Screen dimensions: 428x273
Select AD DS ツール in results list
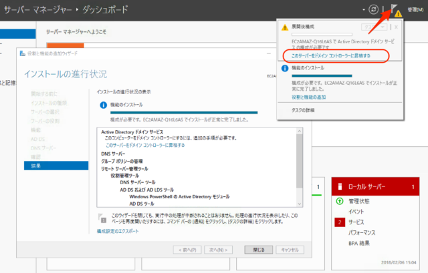(x=142, y=204)
